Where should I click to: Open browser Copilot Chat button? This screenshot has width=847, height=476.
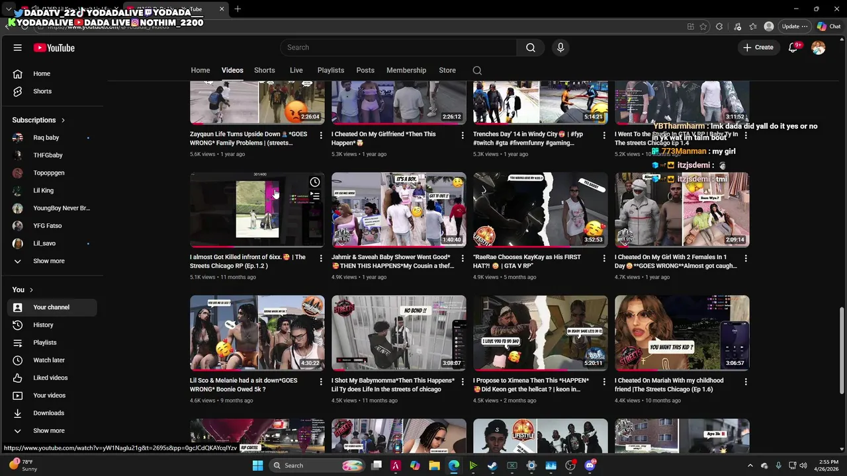click(828, 26)
